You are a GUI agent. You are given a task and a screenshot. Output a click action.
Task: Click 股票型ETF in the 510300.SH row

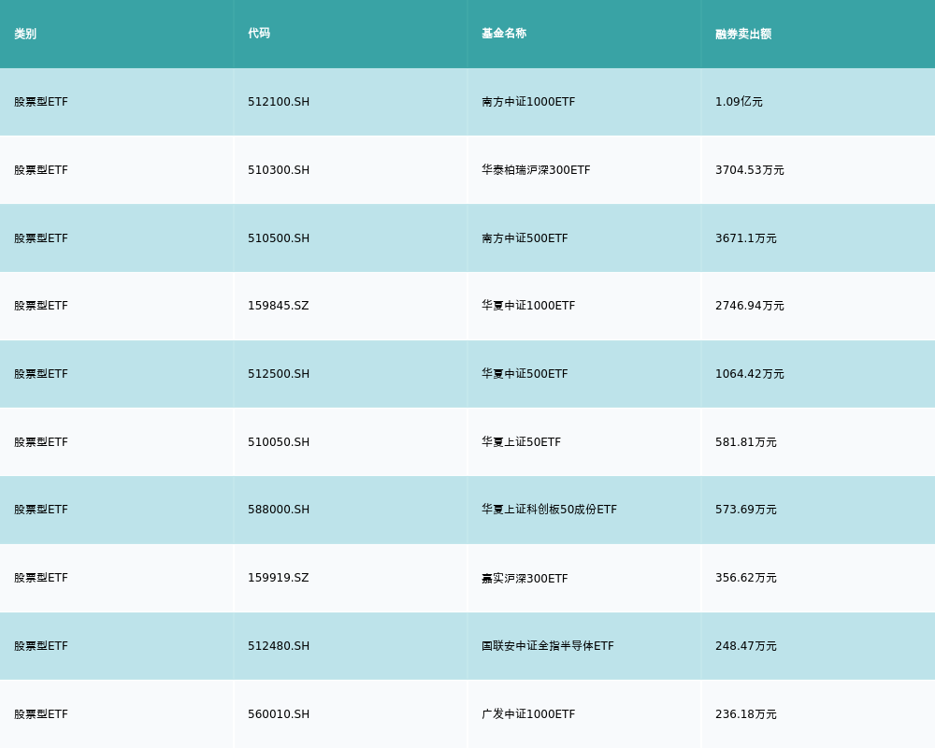[x=41, y=170]
